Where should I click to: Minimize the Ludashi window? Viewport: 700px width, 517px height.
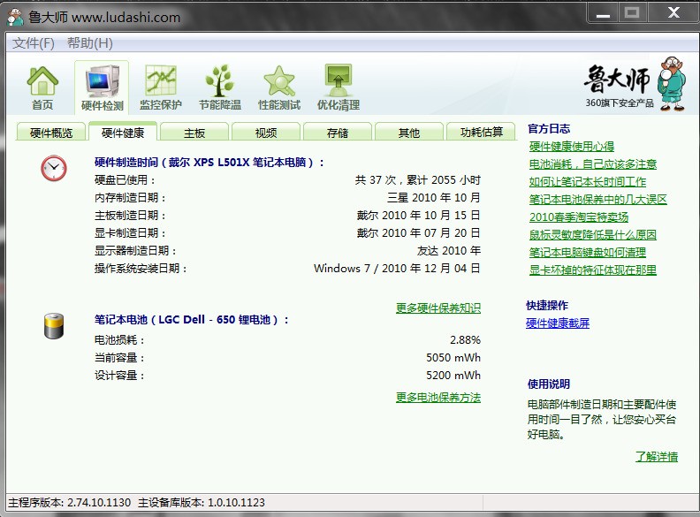(x=603, y=13)
